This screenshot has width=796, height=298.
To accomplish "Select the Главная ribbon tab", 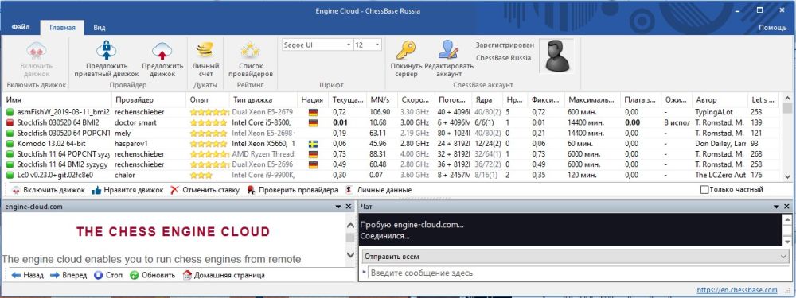I will 62,27.
